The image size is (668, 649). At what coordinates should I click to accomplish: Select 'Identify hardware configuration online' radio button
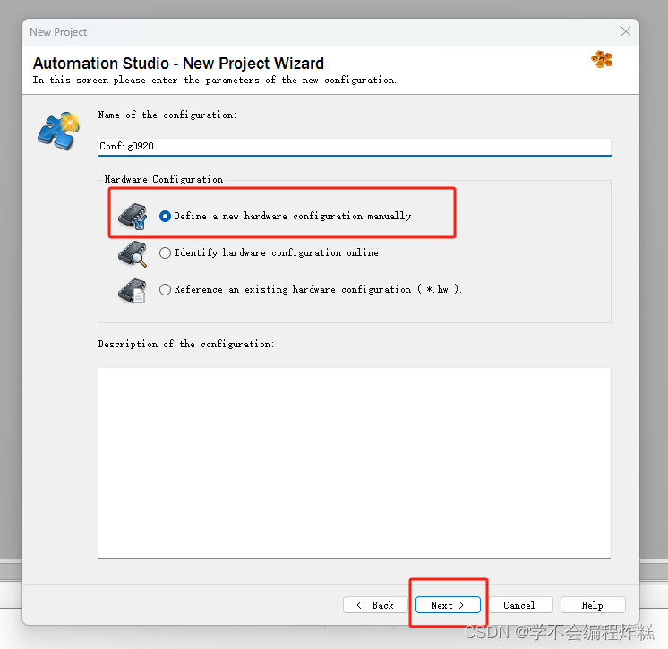click(165, 253)
